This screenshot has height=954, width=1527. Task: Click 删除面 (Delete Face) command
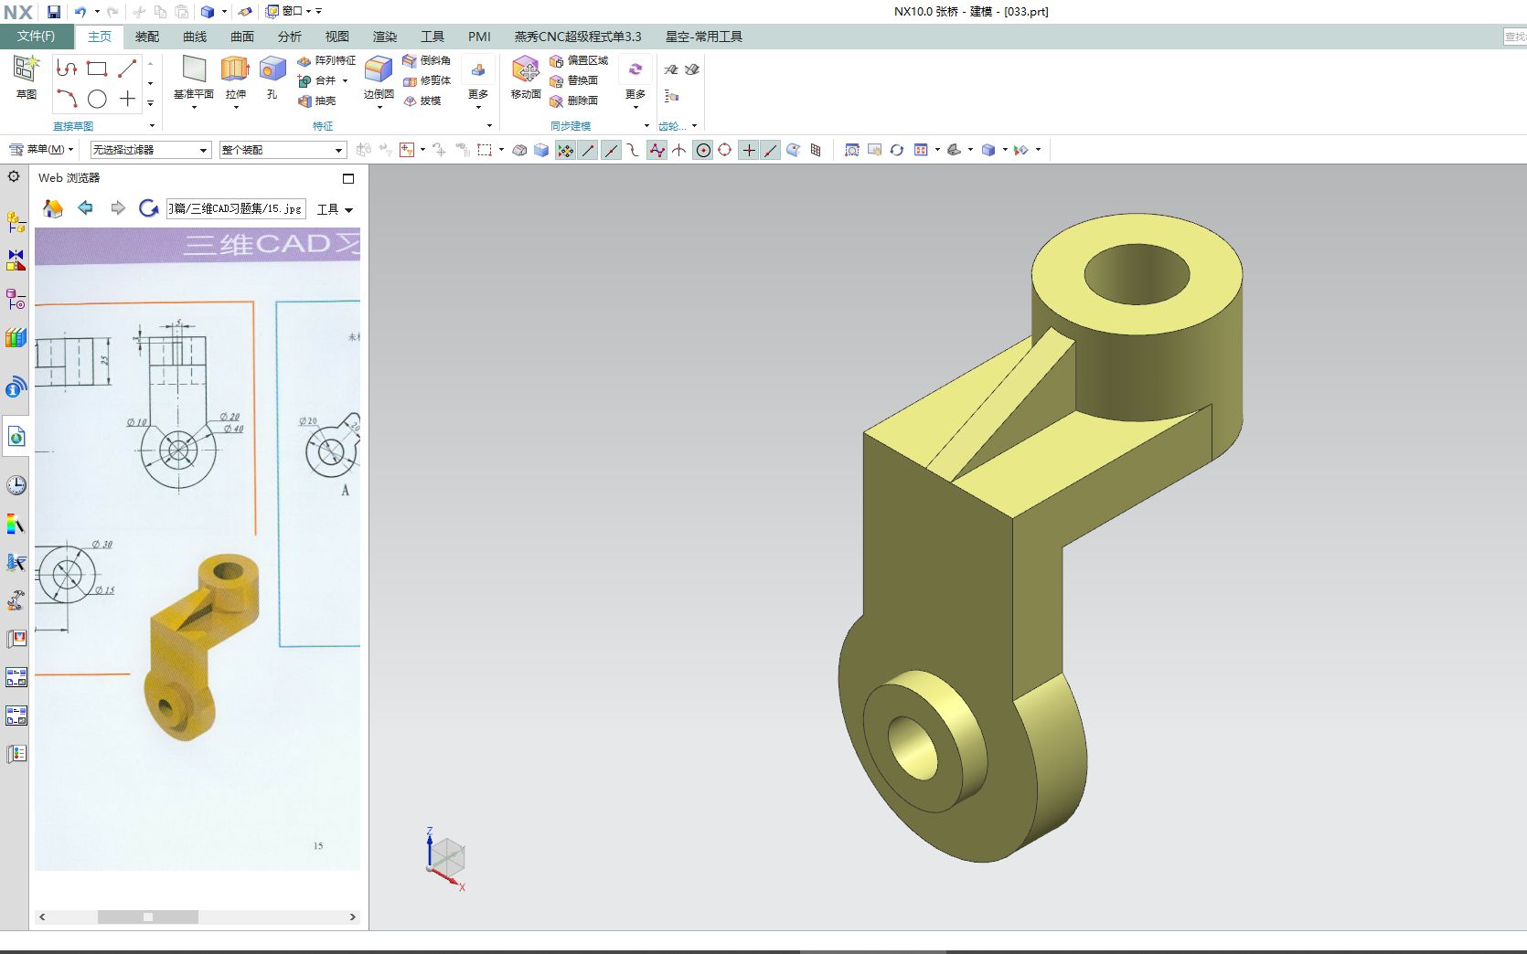(573, 101)
